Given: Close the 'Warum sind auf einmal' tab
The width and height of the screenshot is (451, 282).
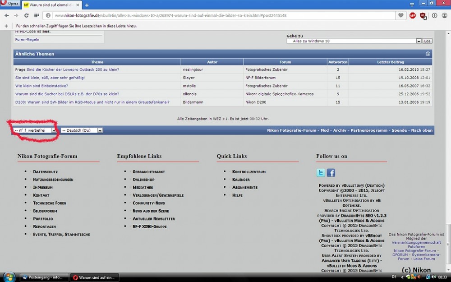Looking at the screenshot, I should tap(78, 5).
